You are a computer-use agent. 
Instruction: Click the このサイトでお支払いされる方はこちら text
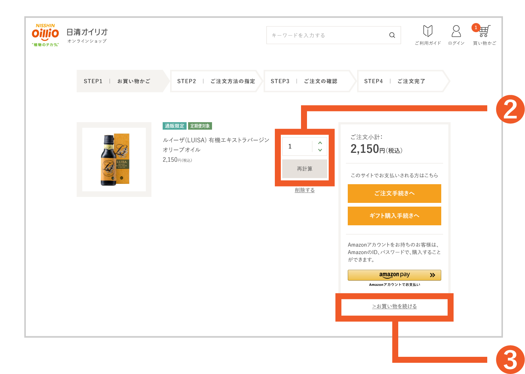click(394, 175)
